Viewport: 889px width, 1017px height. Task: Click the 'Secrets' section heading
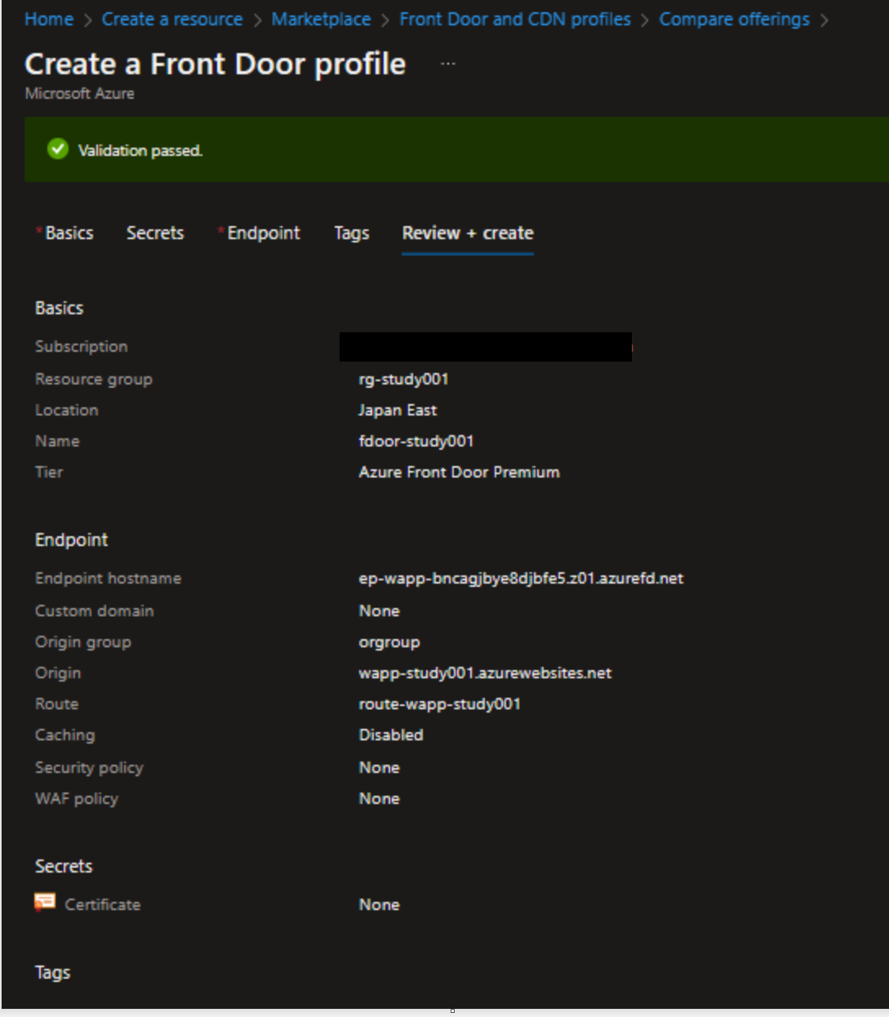pyautogui.click(x=64, y=867)
